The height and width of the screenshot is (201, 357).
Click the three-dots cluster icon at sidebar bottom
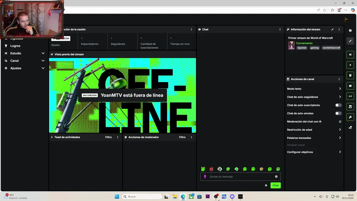[x=350, y=128]
